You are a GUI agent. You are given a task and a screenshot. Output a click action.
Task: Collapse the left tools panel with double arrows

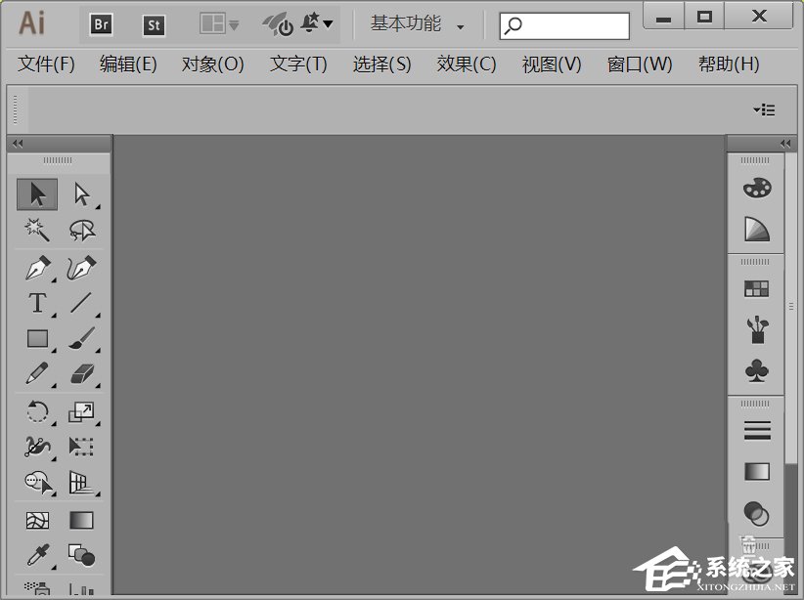click(17, 143)
